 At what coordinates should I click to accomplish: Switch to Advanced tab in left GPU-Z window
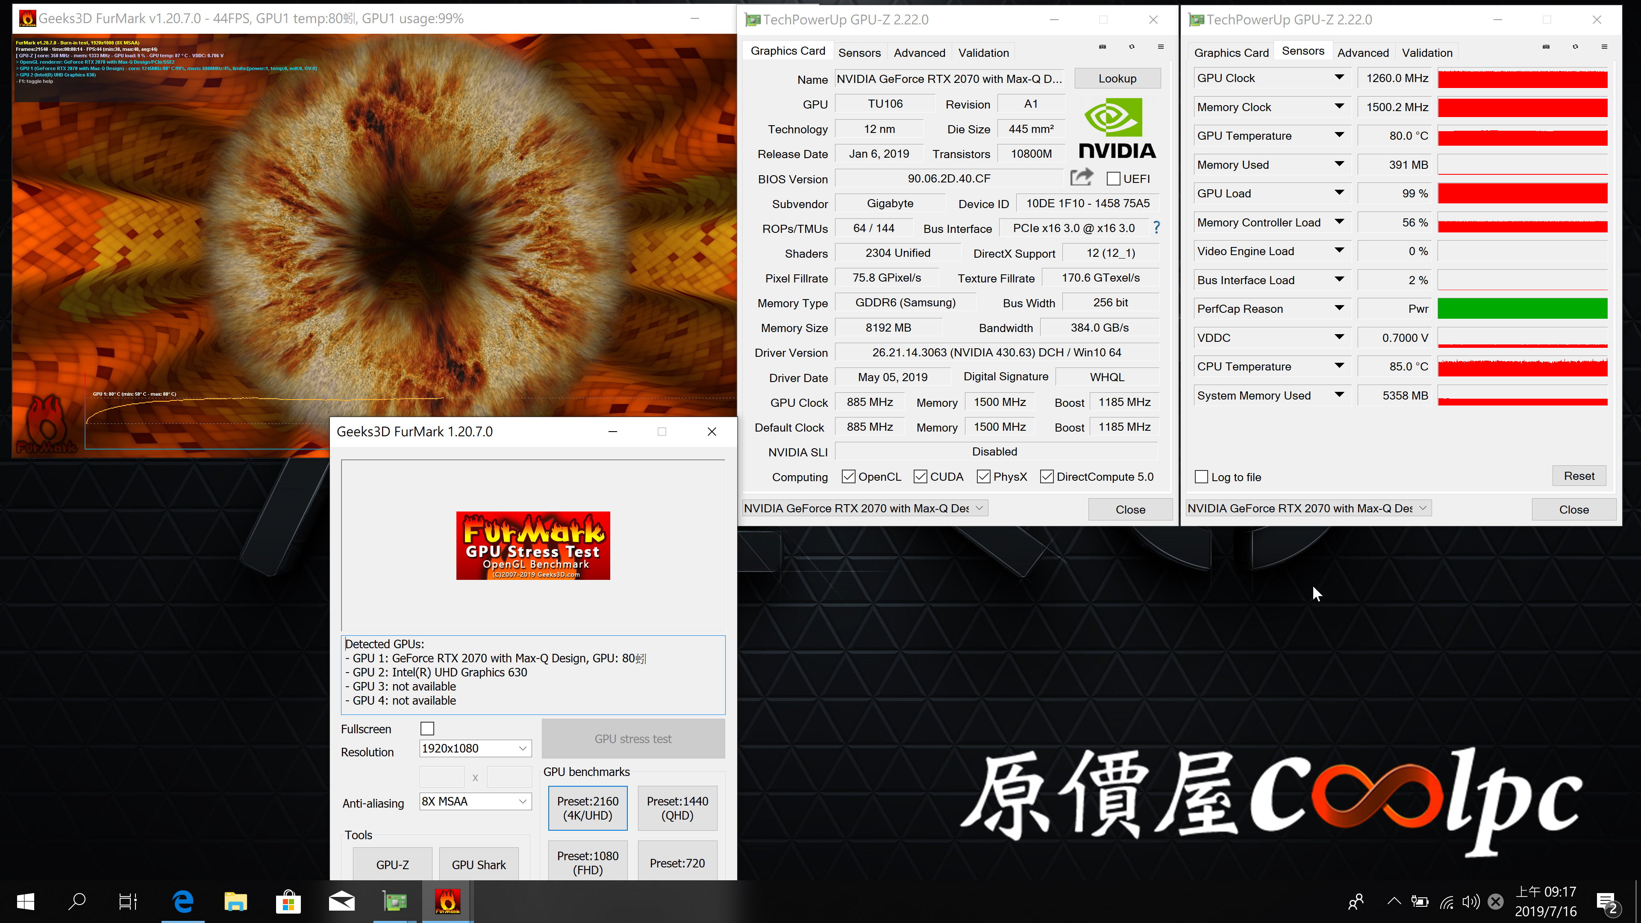(919, 52)
